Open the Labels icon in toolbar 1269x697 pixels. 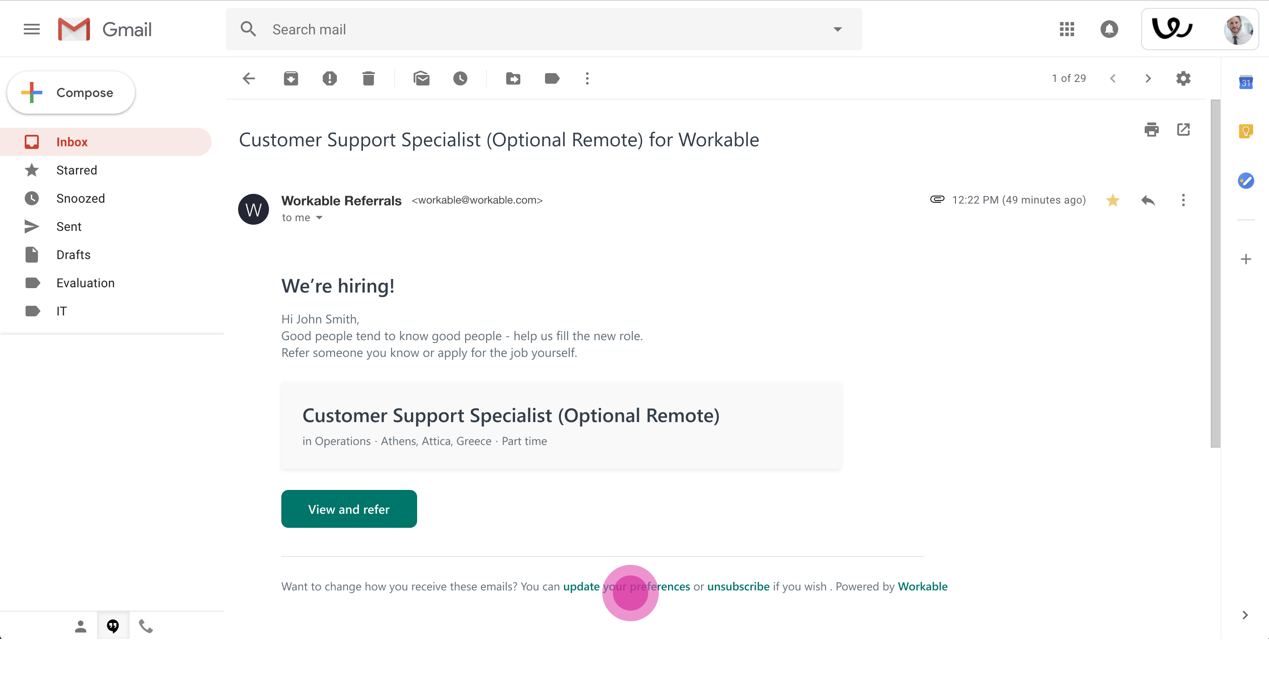[552, 78]
